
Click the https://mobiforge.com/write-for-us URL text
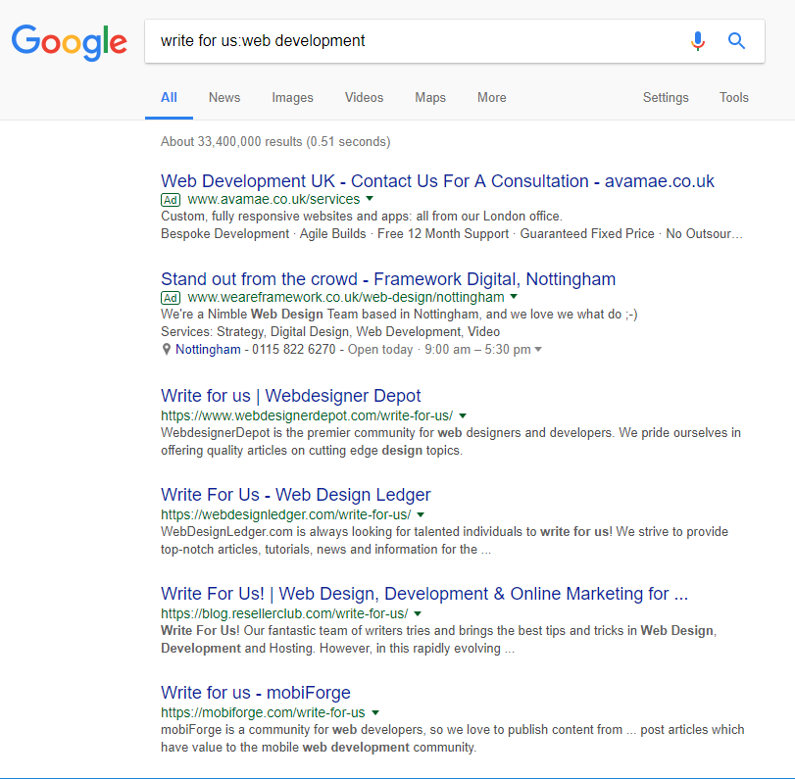click(263, 712)
